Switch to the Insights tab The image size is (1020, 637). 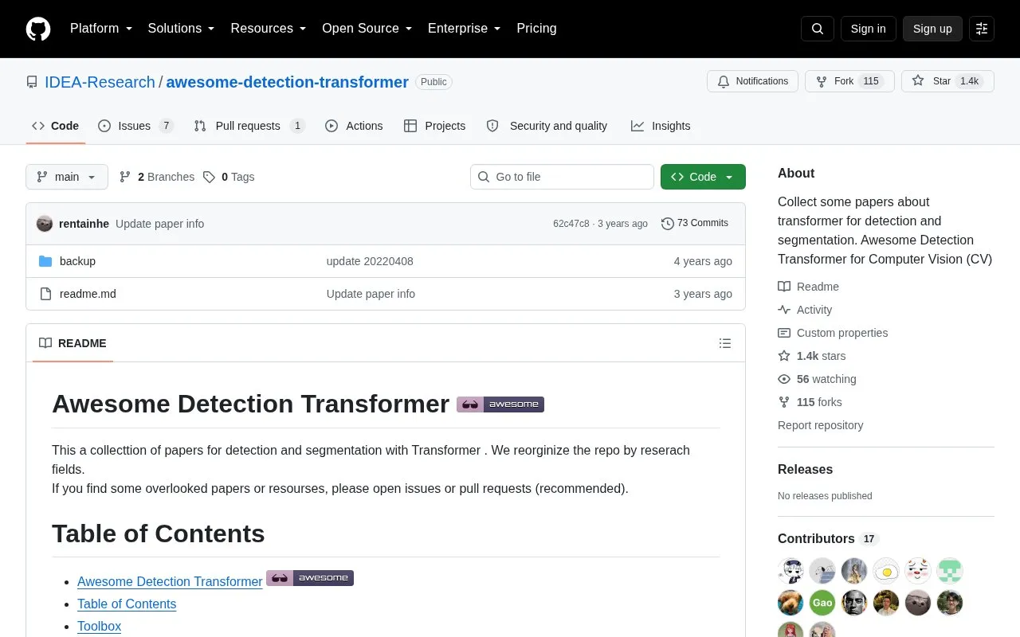tap(661, 126)
